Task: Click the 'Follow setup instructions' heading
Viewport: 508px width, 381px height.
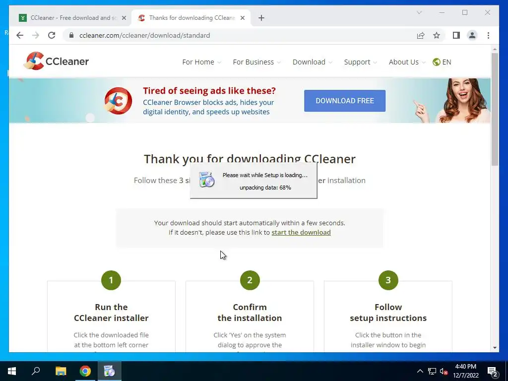Action: [x=388, y=313]
